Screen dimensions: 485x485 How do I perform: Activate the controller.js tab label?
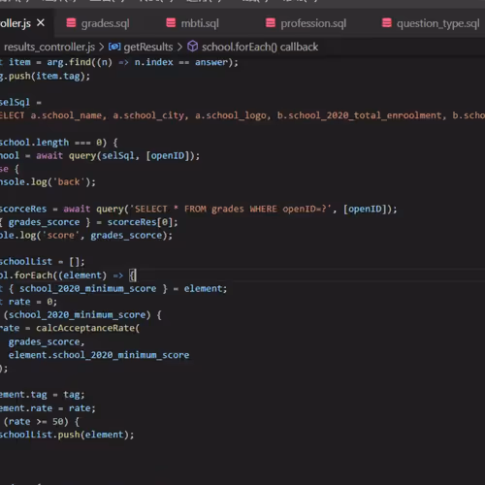pos(16,23)
